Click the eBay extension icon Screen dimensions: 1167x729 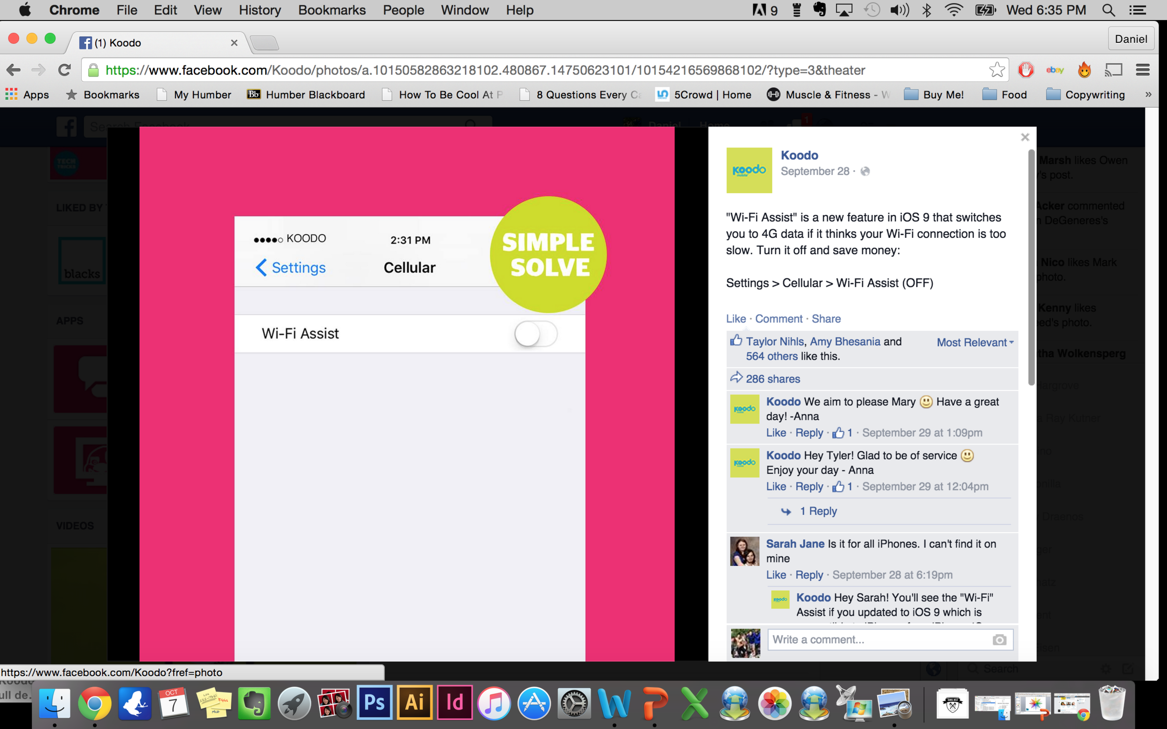click(1055, 70)
